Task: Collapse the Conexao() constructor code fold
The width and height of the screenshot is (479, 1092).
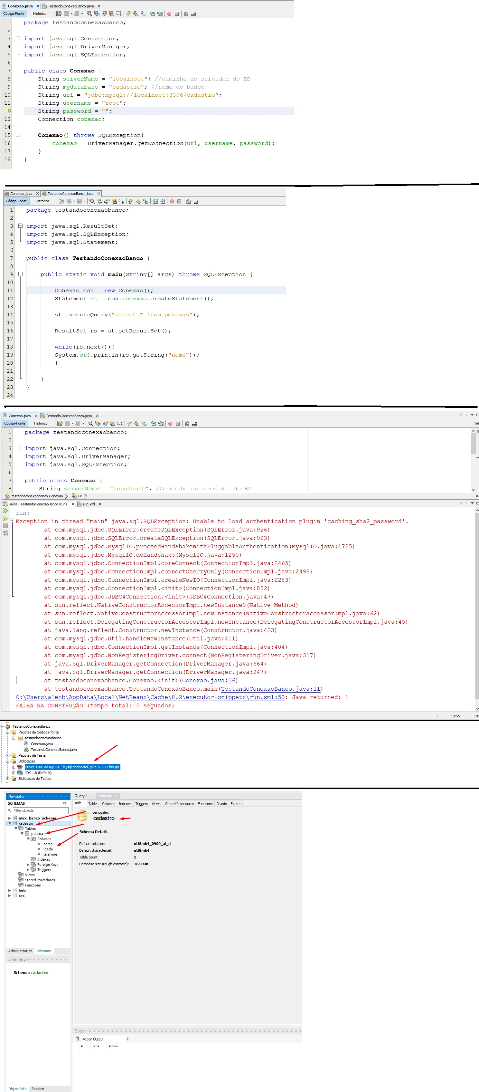Action: click(x=18, y=135)
